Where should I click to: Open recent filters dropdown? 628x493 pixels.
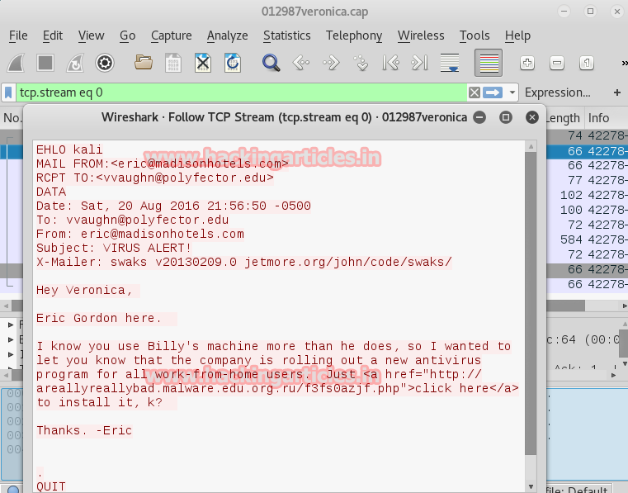(512, 92)
